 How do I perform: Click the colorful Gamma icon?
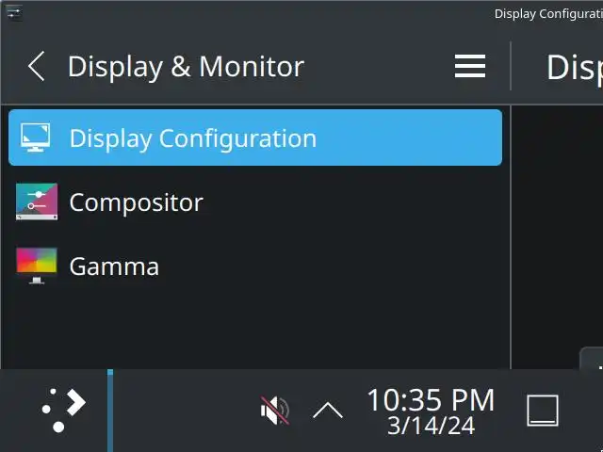coord(37,266)
